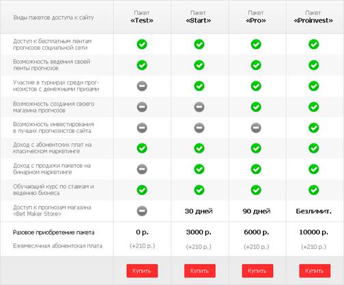Click the 10000 р. price for Proinvest

[313, 232]
